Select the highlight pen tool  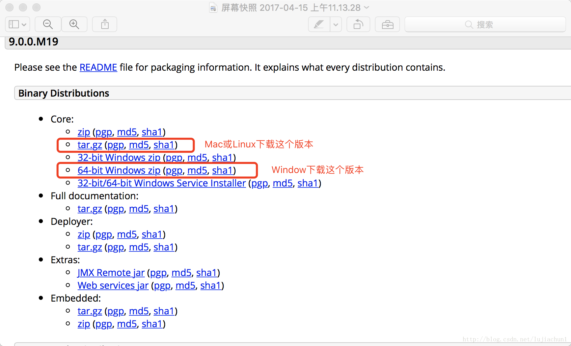coord(319,24)
